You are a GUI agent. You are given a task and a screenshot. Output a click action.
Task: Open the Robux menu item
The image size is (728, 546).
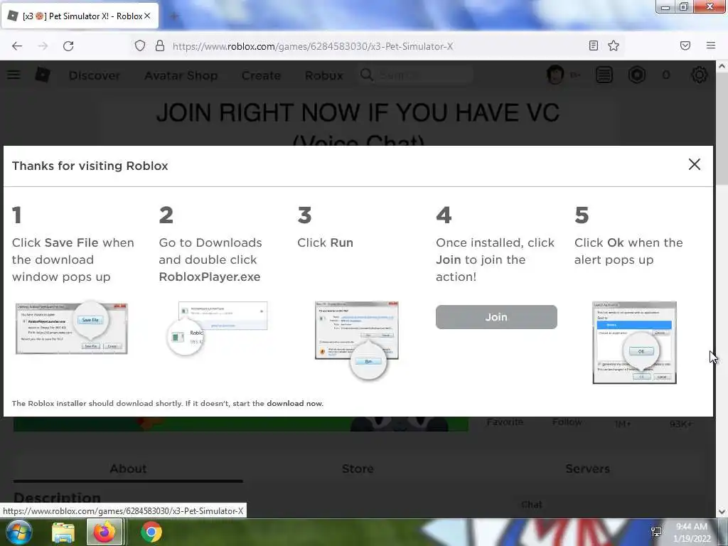[x=324, y=75]
